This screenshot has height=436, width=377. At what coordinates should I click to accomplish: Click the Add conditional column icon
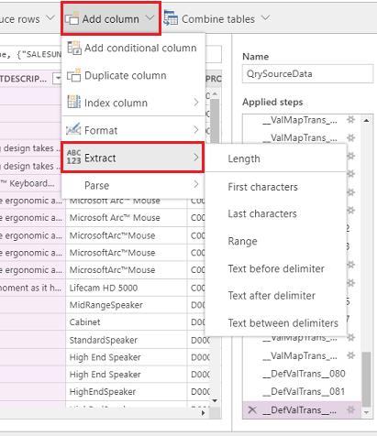74,48
